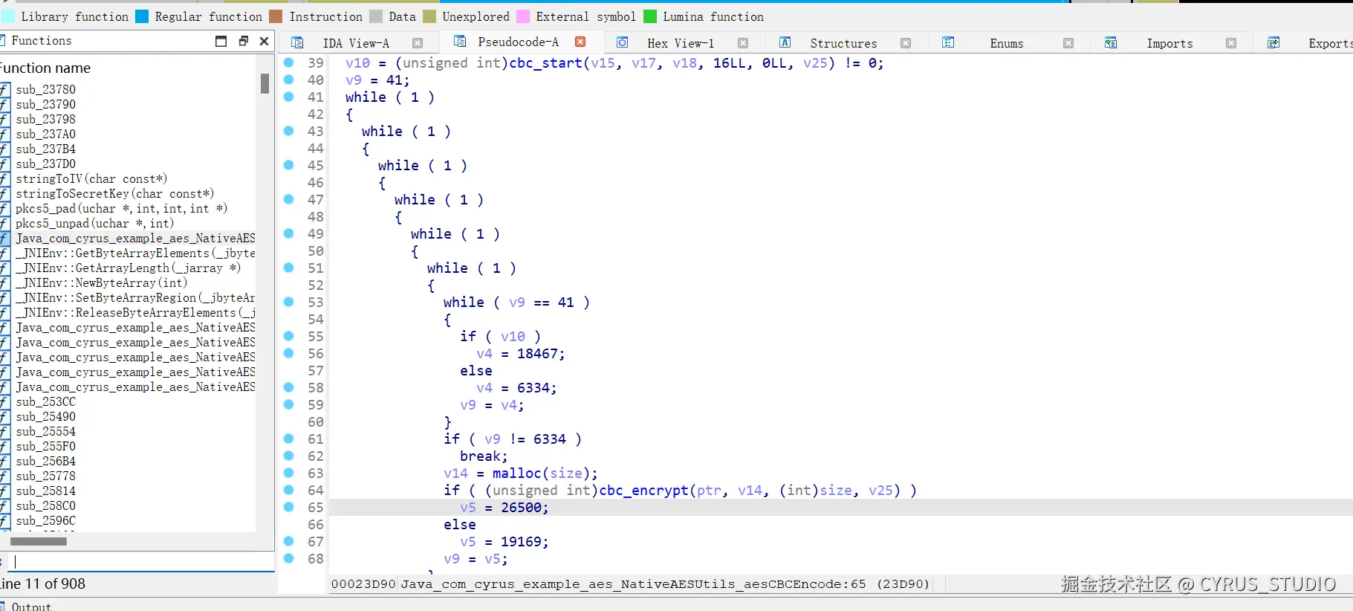Toggle breakpoint dot on line 56

click(x=289, y=353)
